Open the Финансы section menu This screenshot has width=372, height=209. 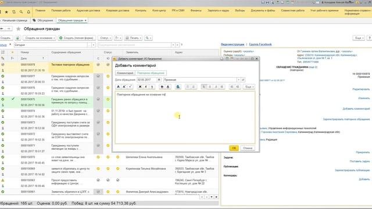[196, 10]
